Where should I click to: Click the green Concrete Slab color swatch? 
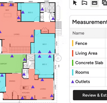point(73,63)
